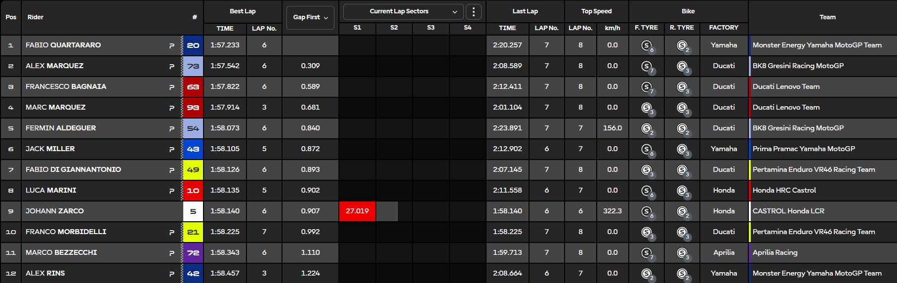Select rider Franco Morbidelli

[66, 232]
